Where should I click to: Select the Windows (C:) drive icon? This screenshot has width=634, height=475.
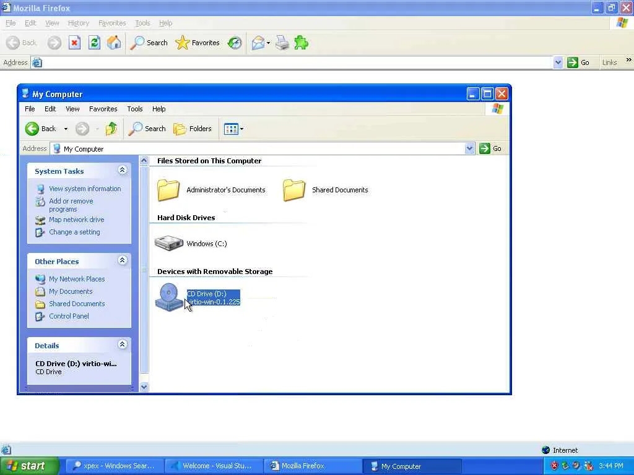168,244
